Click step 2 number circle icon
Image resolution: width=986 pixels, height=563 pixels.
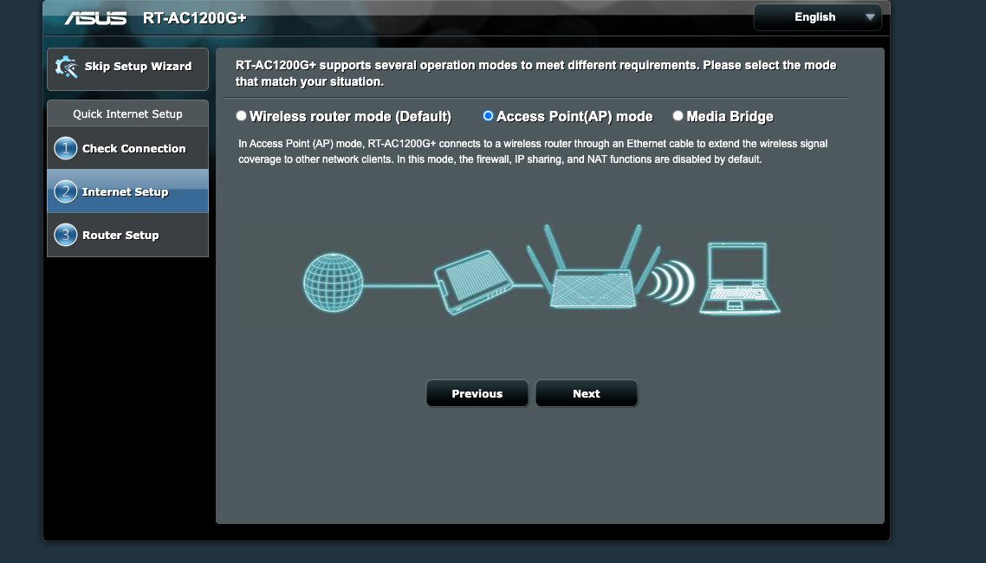pyautogui.click(x=65, y=191)
